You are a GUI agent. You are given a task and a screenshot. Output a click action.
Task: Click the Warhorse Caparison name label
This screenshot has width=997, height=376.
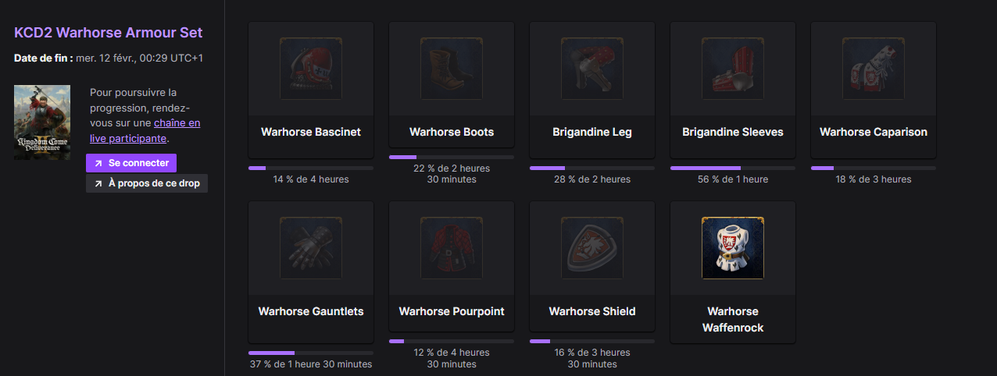coord(874,132)
